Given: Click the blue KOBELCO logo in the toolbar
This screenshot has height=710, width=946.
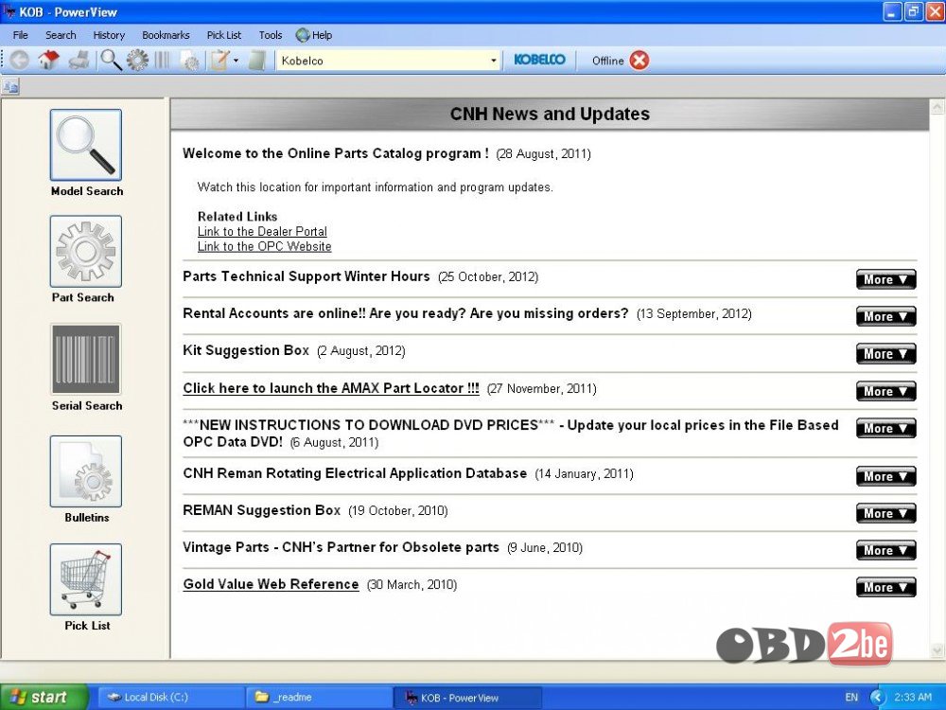Looking at the screenshot, I should (x=539, y=60).
